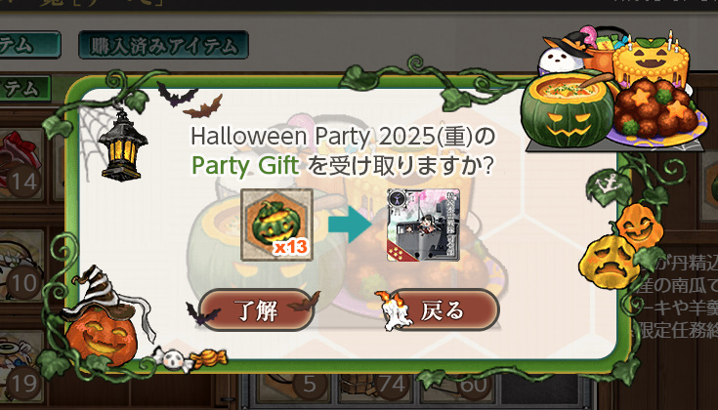Open the 購入済みアイテム tab
Viewport: 718px width, 410px height.
[163, 45]
